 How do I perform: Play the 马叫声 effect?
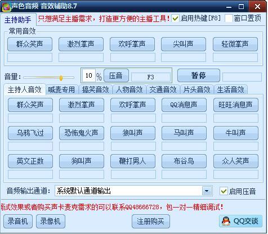pyautogui.click(x=184, y=133)
